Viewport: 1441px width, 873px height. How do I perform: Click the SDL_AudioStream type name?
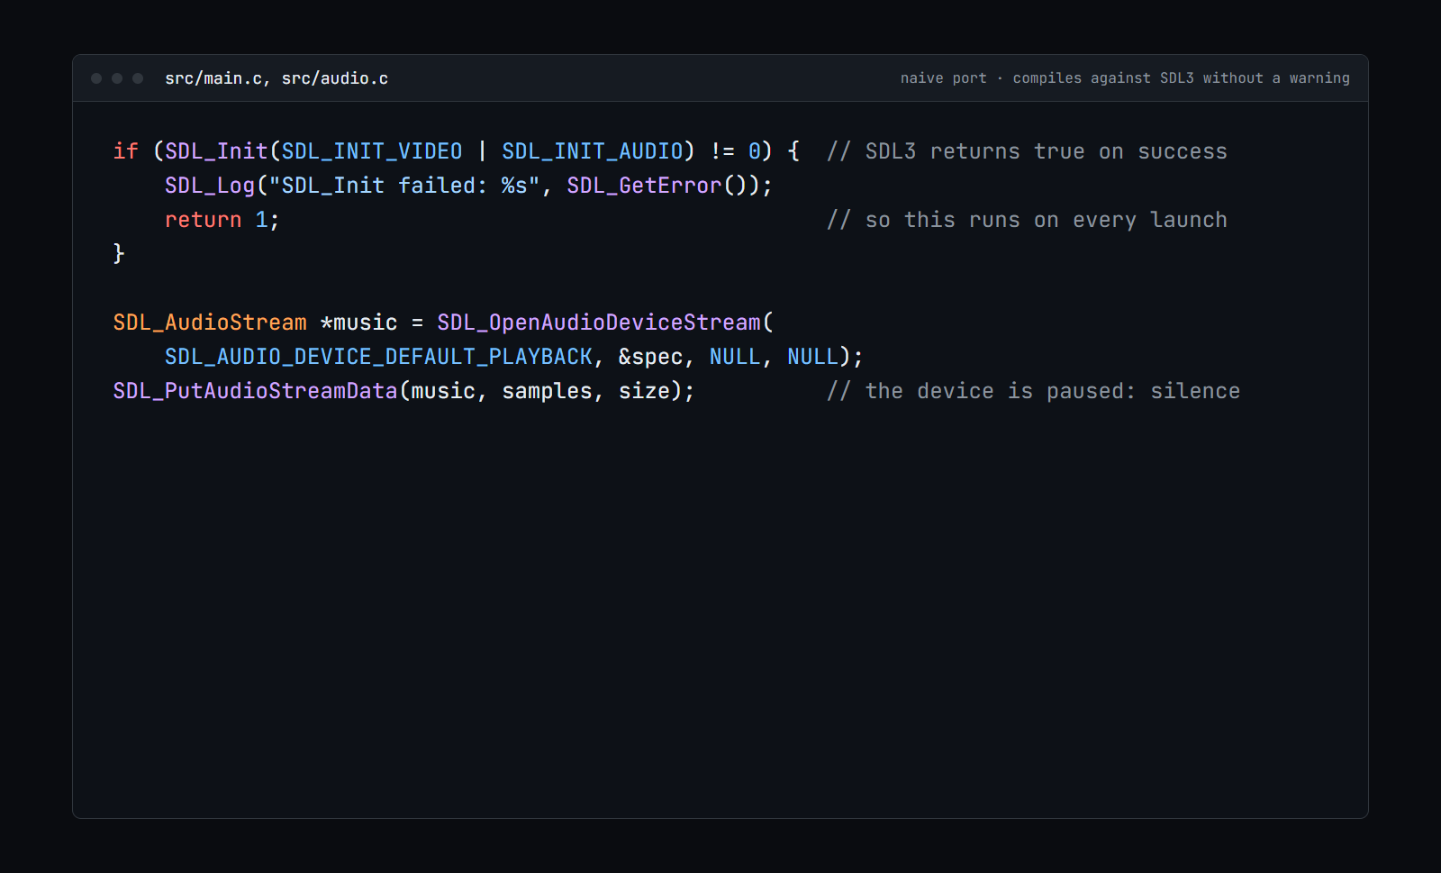coord(210,322)
